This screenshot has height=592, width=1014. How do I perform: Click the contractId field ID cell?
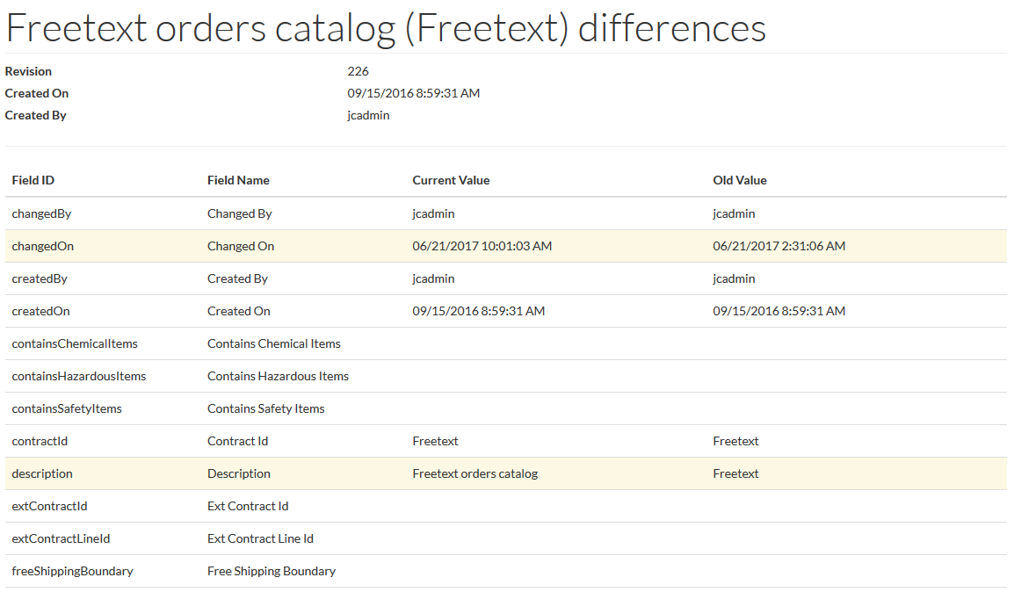tap(40, 441)
